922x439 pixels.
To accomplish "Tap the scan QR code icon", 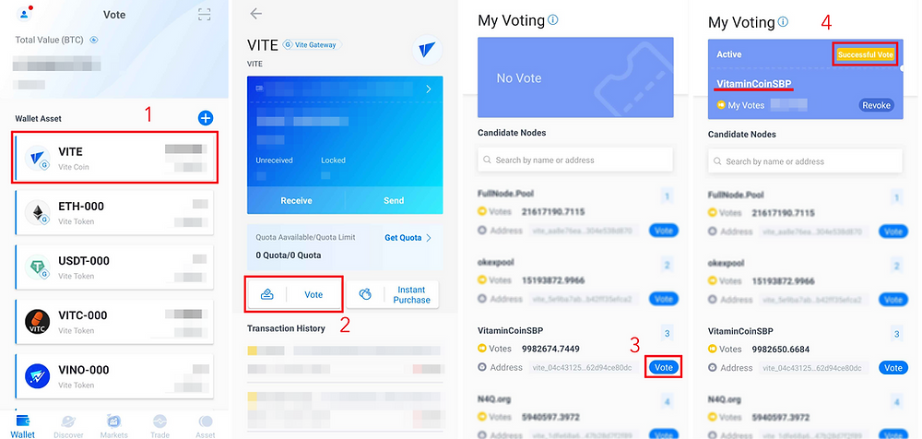I will (x=204, y=15).
